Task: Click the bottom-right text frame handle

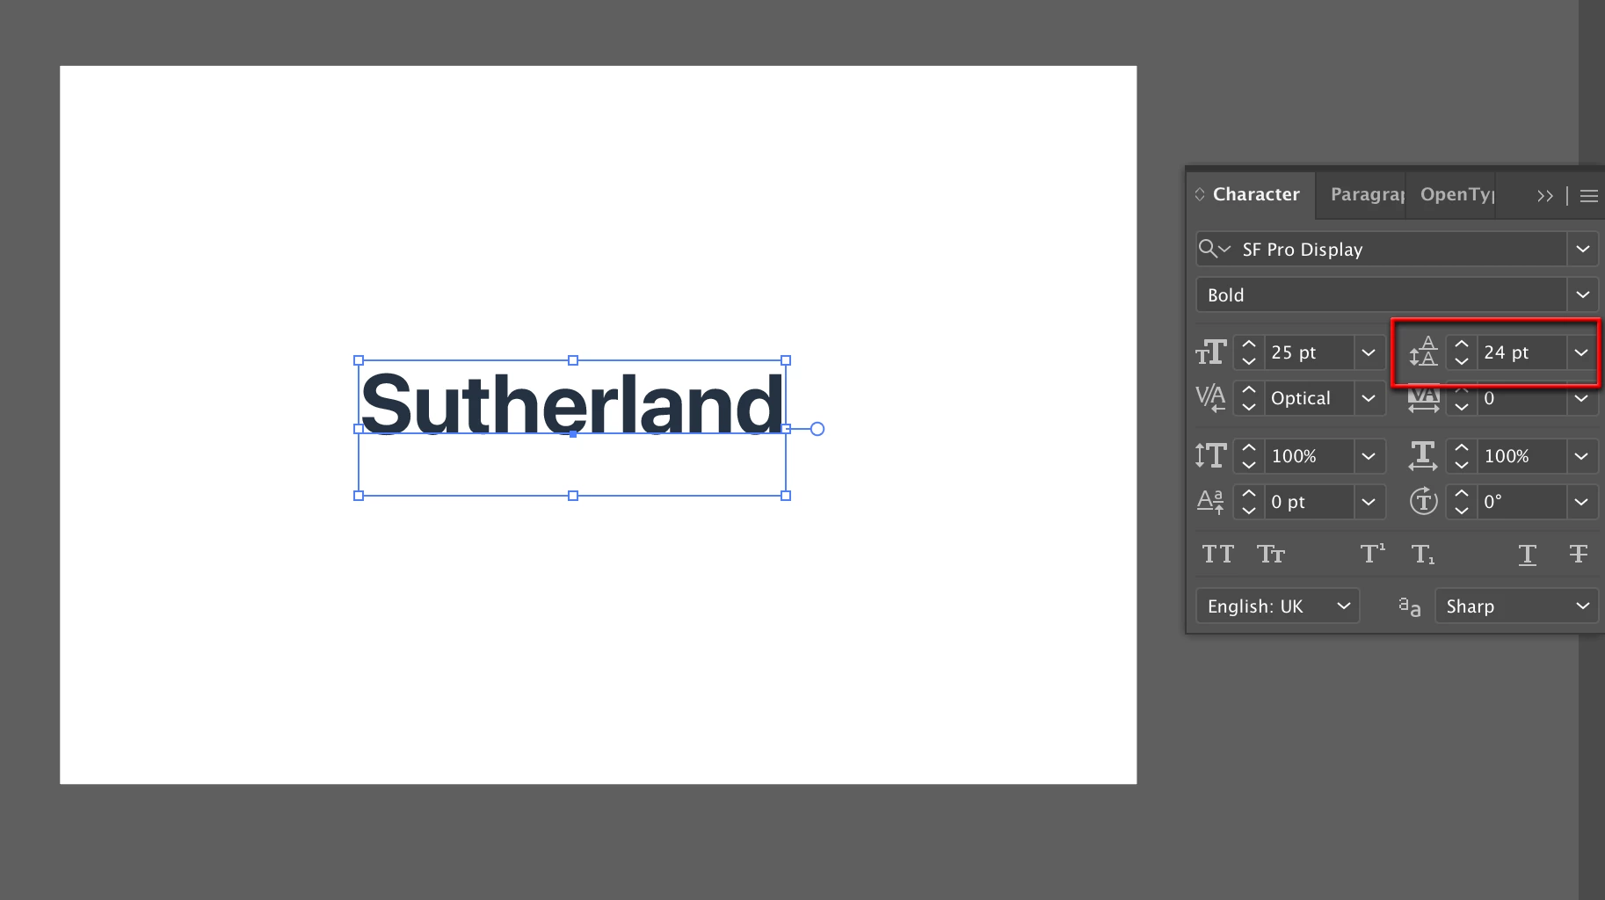Action: pos(786,496)
